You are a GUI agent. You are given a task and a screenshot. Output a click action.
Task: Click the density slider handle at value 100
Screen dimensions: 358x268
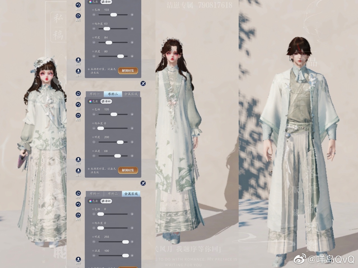coord(126,256)
